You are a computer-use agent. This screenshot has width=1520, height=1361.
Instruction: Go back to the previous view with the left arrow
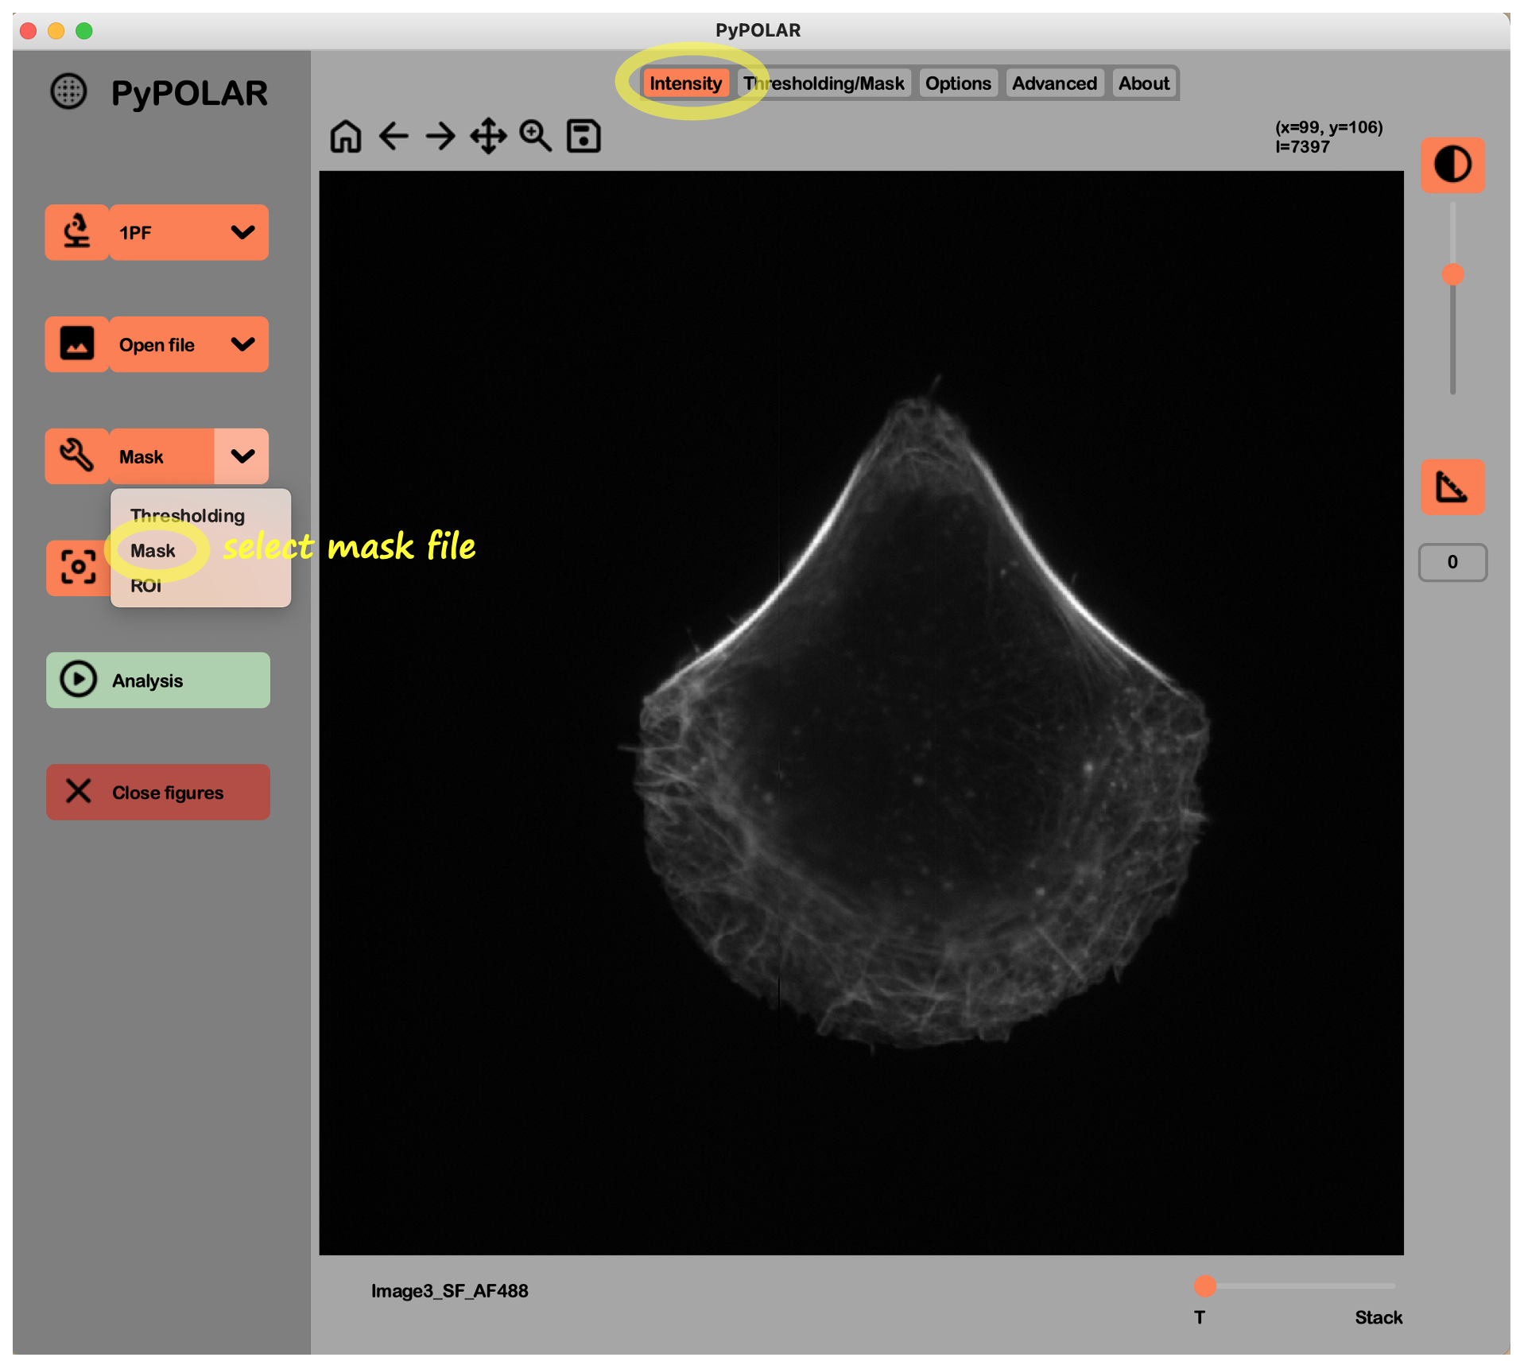point(394,136)
